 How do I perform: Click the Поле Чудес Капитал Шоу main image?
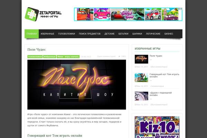tap(77, 85)
